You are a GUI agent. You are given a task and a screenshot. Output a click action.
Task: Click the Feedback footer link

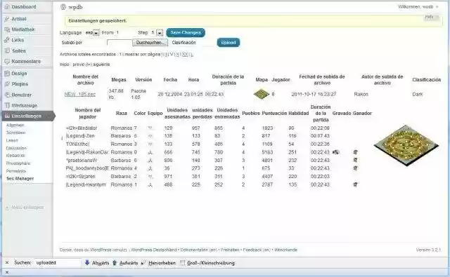[x=257, y=250]
